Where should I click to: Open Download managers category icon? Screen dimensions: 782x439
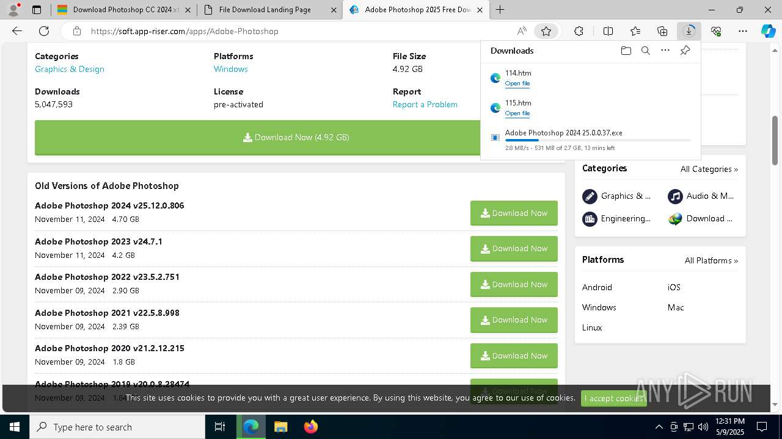(x=675, y=219)
